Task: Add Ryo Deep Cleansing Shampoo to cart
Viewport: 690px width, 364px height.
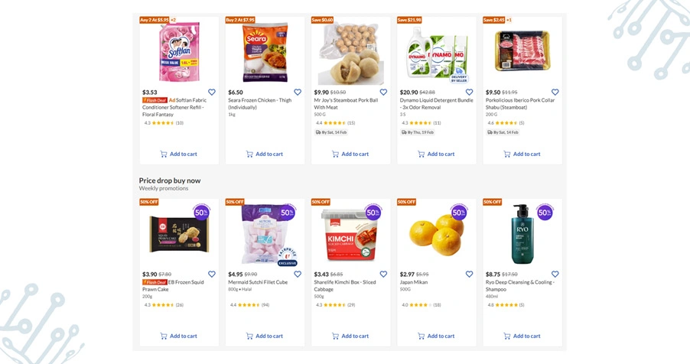Action: [x=522, y=336]
